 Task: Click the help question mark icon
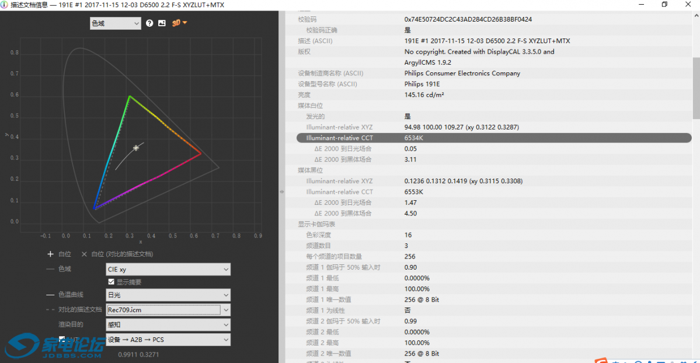pyautogui.click(x=149, y=23)
